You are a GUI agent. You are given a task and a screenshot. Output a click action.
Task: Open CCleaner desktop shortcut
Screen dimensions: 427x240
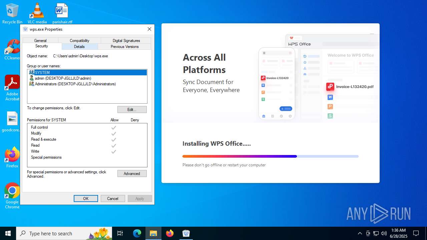point(12,49)
